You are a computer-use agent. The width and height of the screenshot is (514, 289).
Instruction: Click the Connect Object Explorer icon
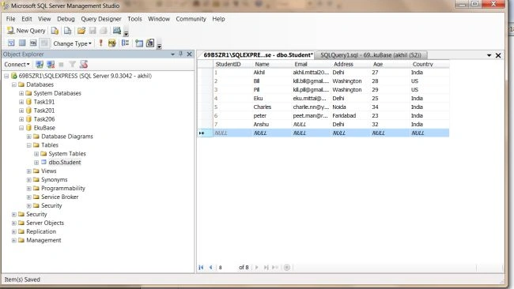click(x=40, y=65)
